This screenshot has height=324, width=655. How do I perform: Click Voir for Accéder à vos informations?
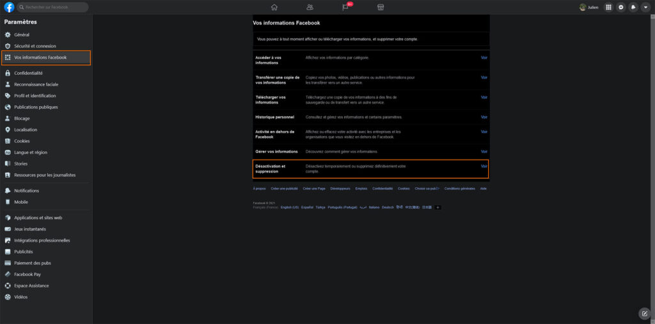pyautogui.click(x=484, y=58)
